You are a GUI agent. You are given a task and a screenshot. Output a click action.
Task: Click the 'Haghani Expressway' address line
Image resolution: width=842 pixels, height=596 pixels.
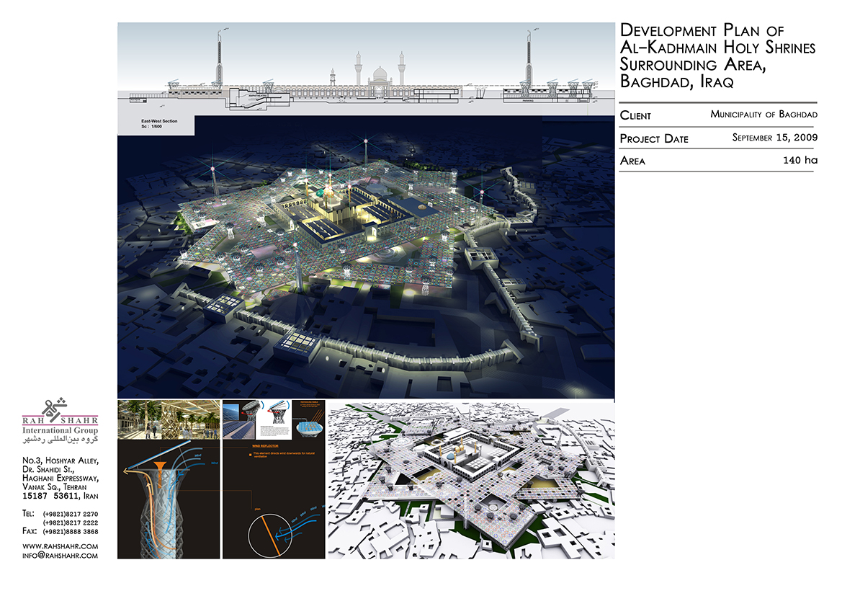point(61,479)
